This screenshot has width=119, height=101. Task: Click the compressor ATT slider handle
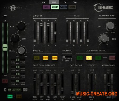(42, 84)
